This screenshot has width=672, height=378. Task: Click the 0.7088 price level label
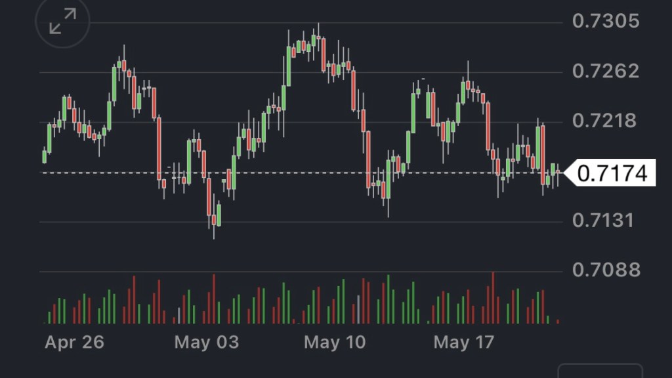click(x=606, y=270)
